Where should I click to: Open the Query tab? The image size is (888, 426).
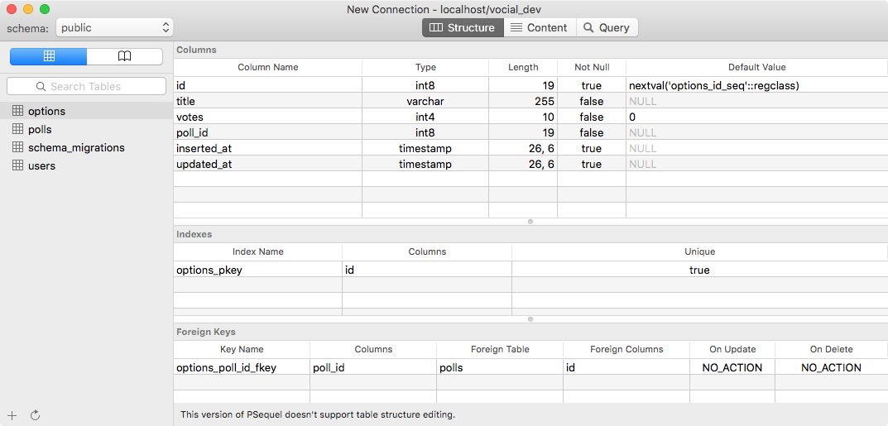pyautogui.click(x=607, y=27)
